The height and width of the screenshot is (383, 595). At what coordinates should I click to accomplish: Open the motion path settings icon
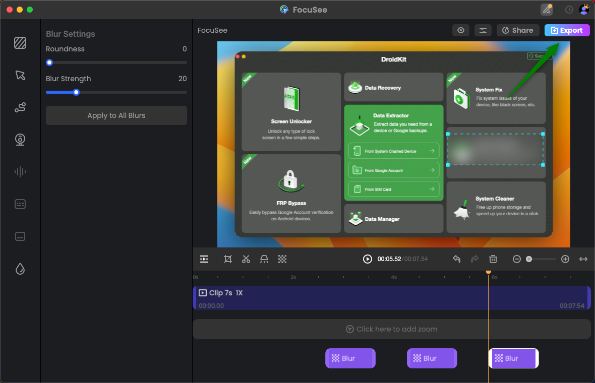pyautogui.click(x=20, y=107)
